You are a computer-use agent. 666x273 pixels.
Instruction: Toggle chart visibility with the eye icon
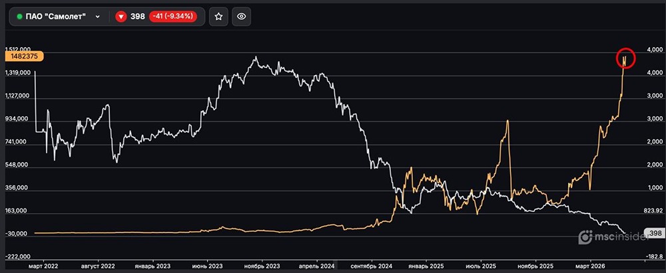(242, 17)
